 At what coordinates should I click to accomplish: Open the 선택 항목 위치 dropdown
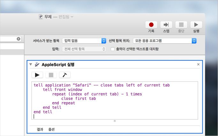(165, 41)
